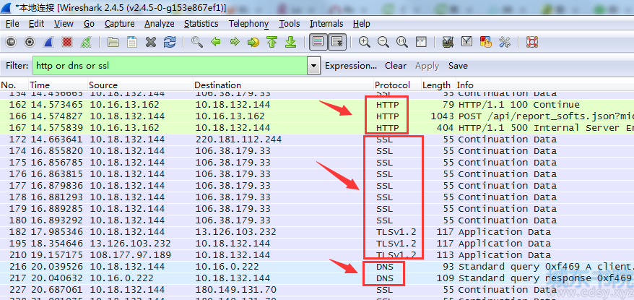Open the Statistics menu
The image size is (634, 300).
tap(201, 24)
